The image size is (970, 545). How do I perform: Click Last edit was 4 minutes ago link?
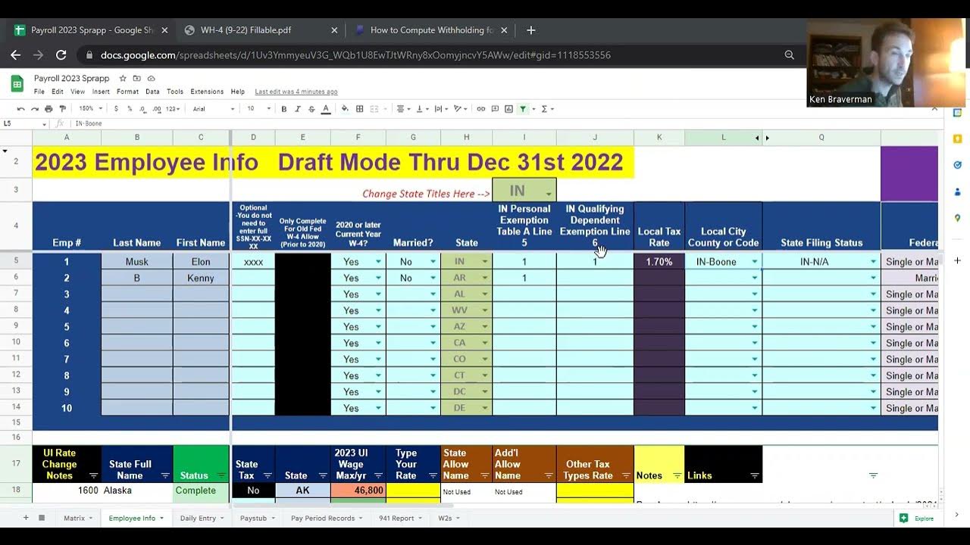click(296, 92)
